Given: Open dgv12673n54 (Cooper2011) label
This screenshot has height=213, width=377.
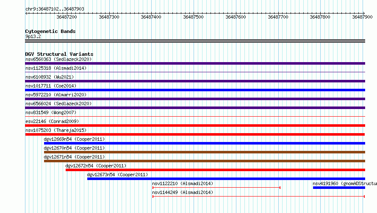Looking at the screenshot, I should coord(117,175).
